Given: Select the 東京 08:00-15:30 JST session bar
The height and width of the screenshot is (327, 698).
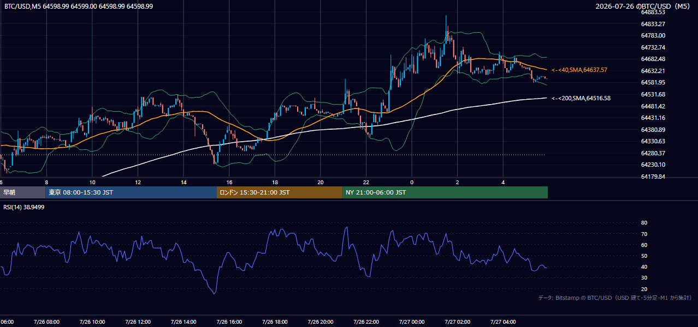Looking at the screenshot, I should click(131, 192).
